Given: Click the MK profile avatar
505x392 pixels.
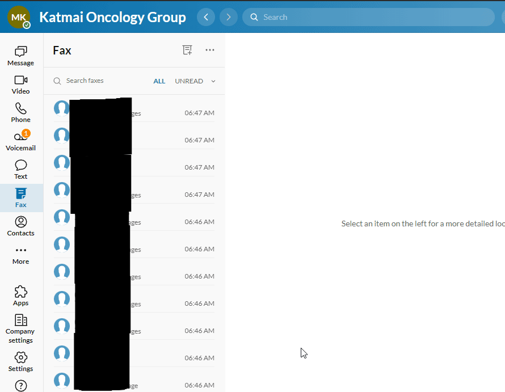Looking at the screenshot, I should 19,17.
